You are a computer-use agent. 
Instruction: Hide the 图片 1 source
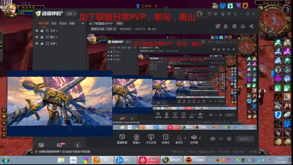pyautogui.click(x=37, y=37)
